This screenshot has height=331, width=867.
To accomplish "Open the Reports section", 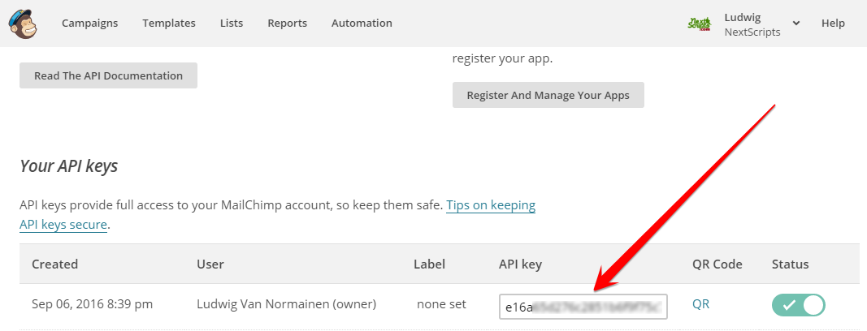I will click(287, 24).
